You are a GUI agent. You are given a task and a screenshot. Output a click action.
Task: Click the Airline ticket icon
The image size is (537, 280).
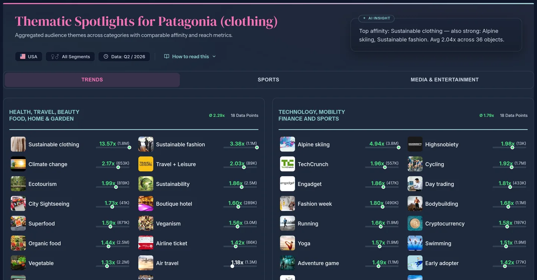coord(146,243)
